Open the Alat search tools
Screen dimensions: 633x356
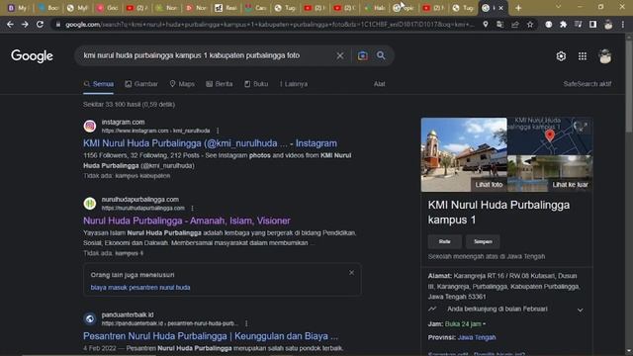coord(379,84)
